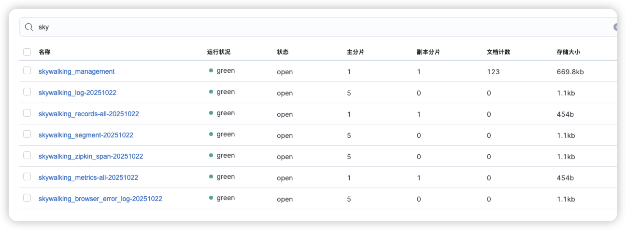Sort by the 名称 column header

click(x=44, y=52)
